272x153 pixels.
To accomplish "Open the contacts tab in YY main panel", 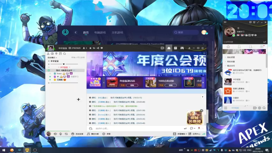I will coord(239,47).
